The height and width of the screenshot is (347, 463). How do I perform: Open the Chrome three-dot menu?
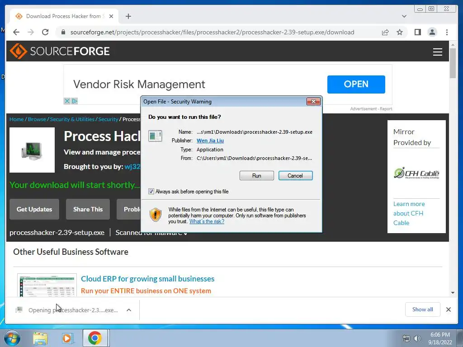tap(447, 32)
